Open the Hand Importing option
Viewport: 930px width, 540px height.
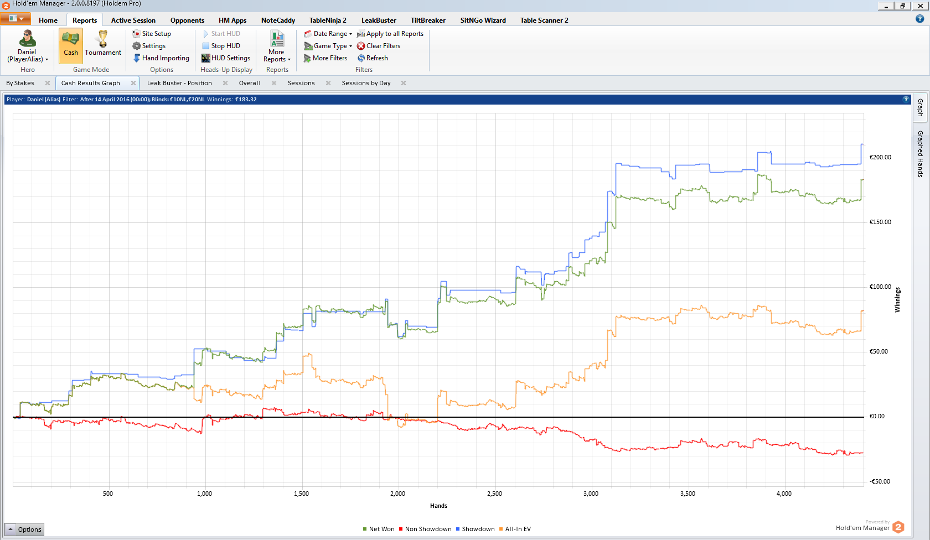click(161, 58)
